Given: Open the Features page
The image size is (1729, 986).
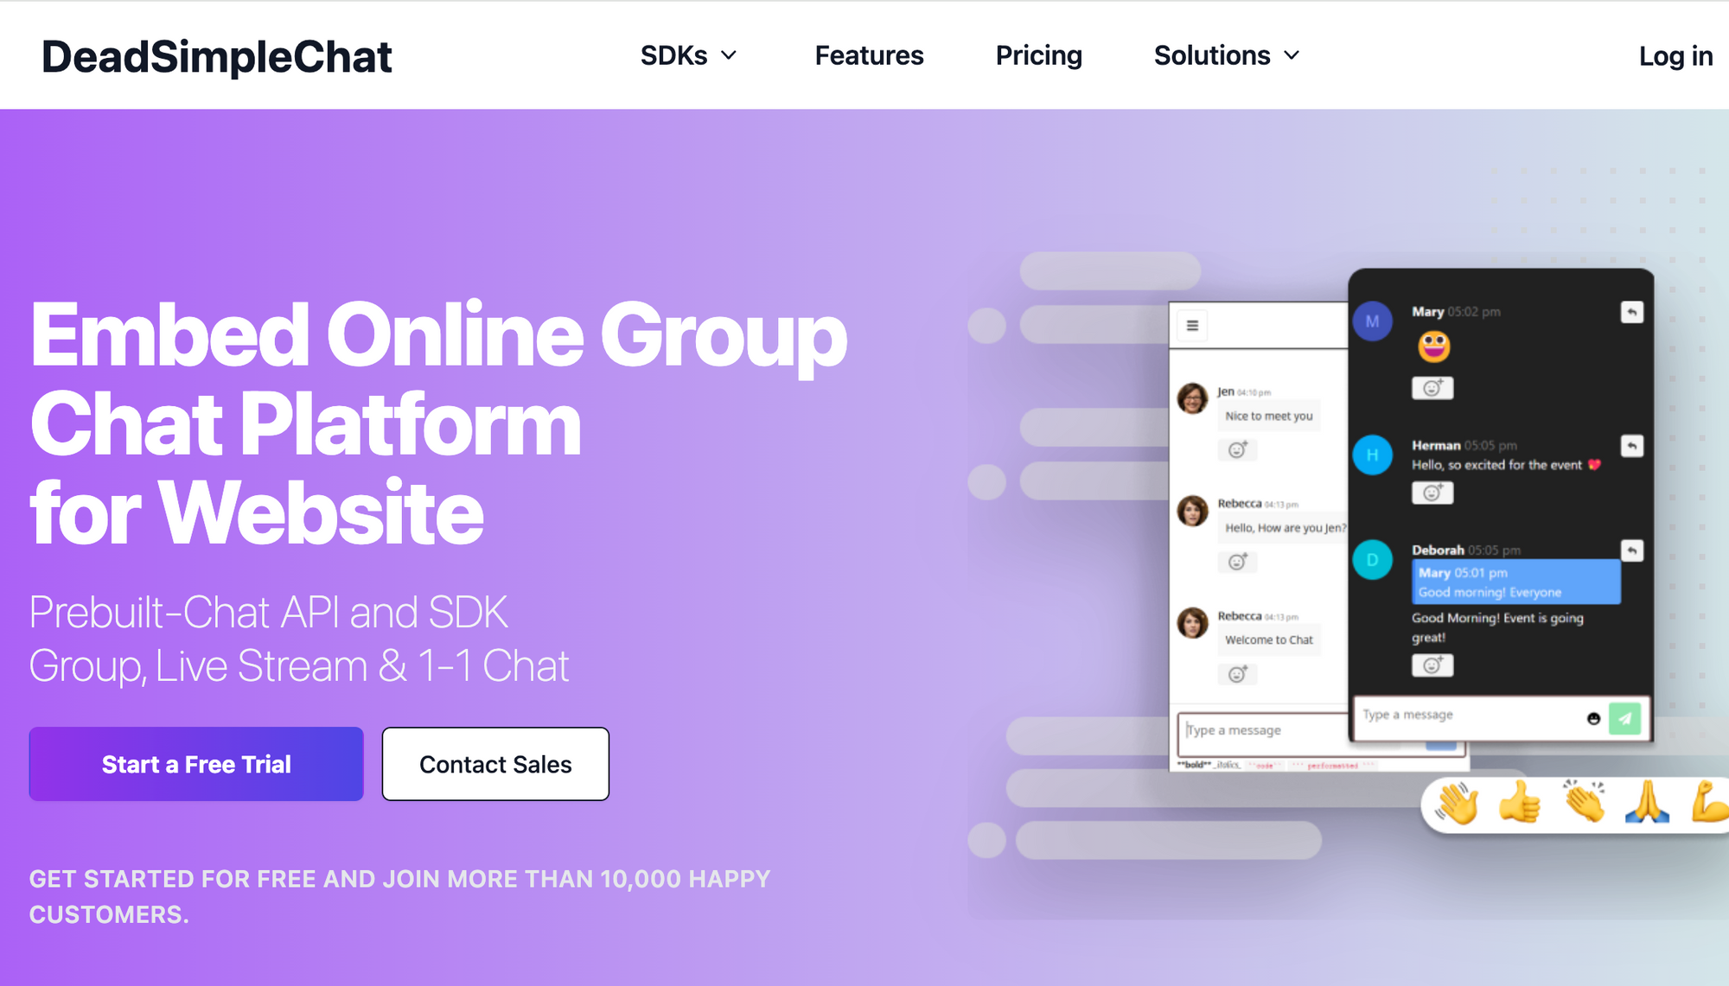Looking at the screenshot, I should pyautogui.click(x=869, y=55).
